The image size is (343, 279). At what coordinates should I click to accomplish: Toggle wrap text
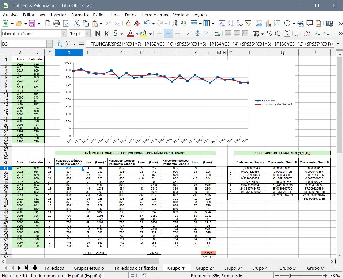pyautogui.click(x=217, y=34)
